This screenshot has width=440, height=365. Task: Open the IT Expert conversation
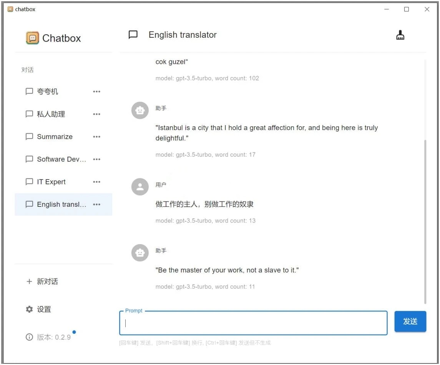pos(51,182)
